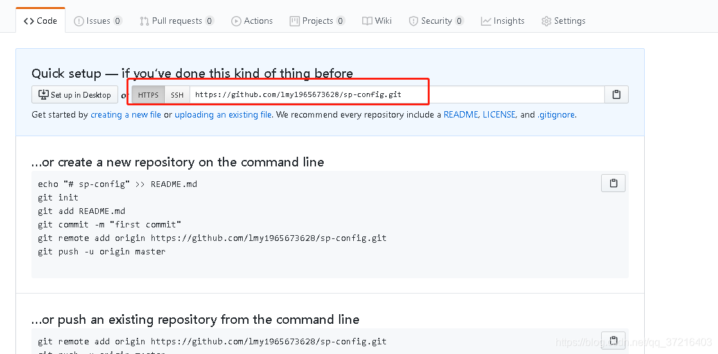Follow the creating a new file link
The image size is (718, 354).
point(126,114)
